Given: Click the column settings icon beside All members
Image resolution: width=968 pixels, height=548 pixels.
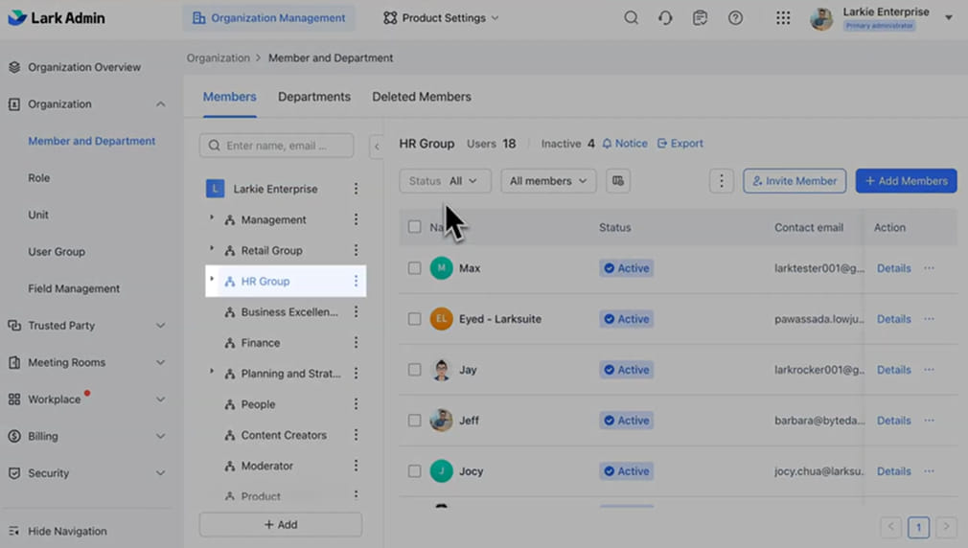Looking at the screenshot, I should pos(618,181).
